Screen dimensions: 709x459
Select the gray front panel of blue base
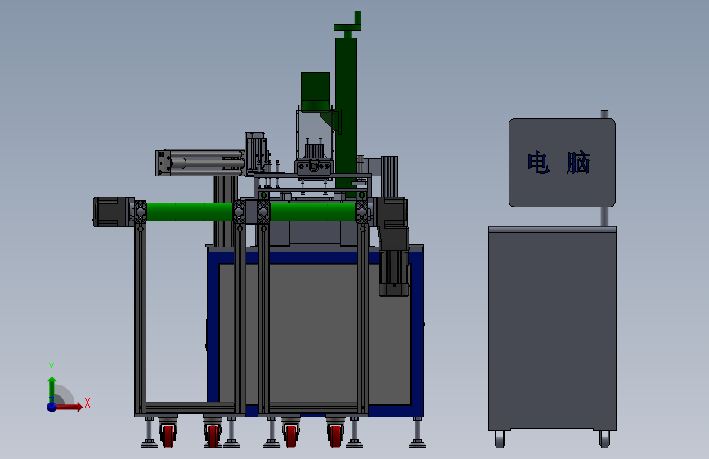315,334
